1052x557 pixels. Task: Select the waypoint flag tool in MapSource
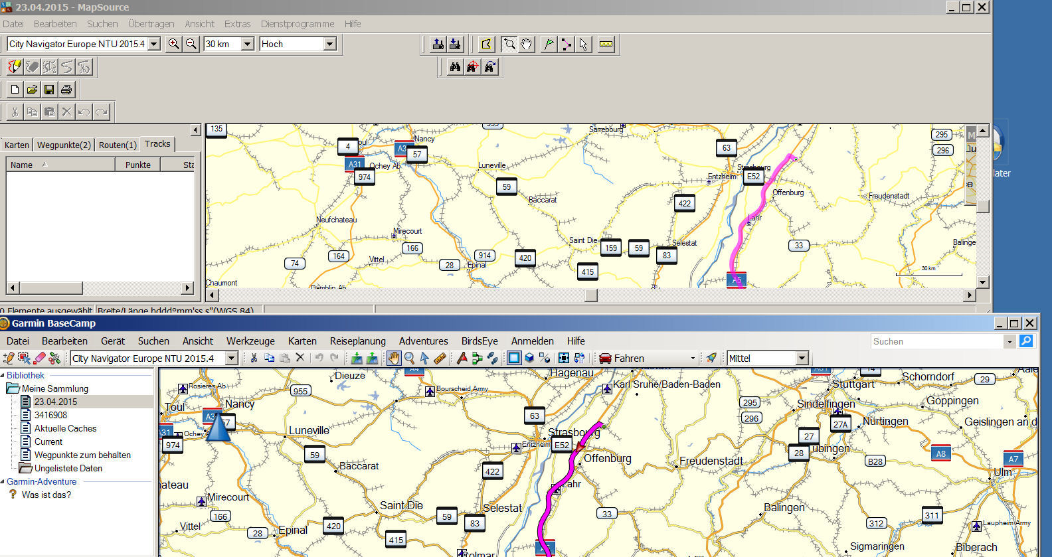(549, 44)
